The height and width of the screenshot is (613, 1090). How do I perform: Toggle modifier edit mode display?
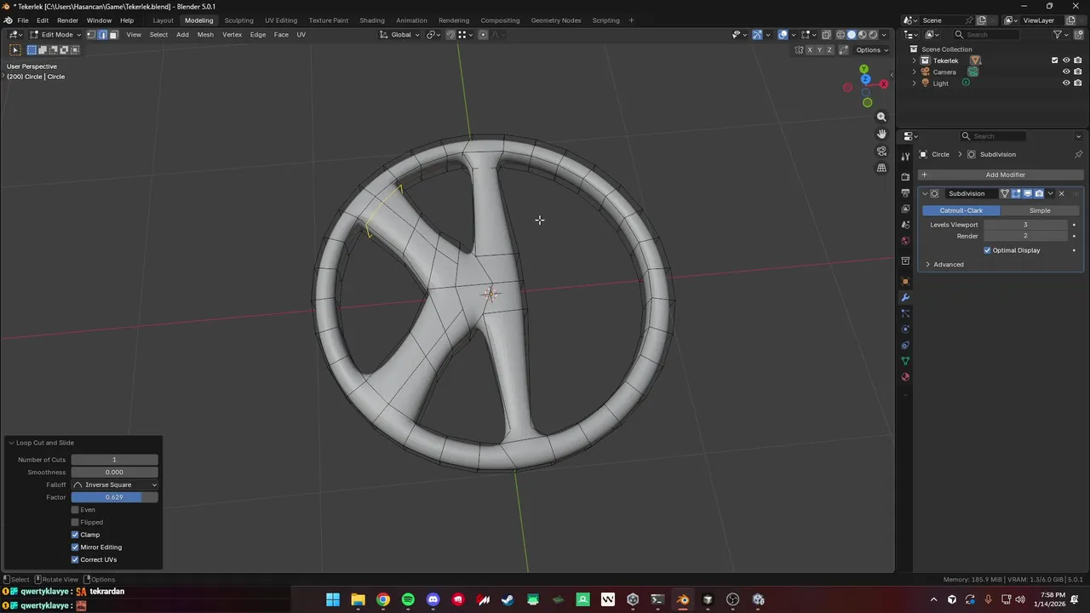tap(1016, 193)
